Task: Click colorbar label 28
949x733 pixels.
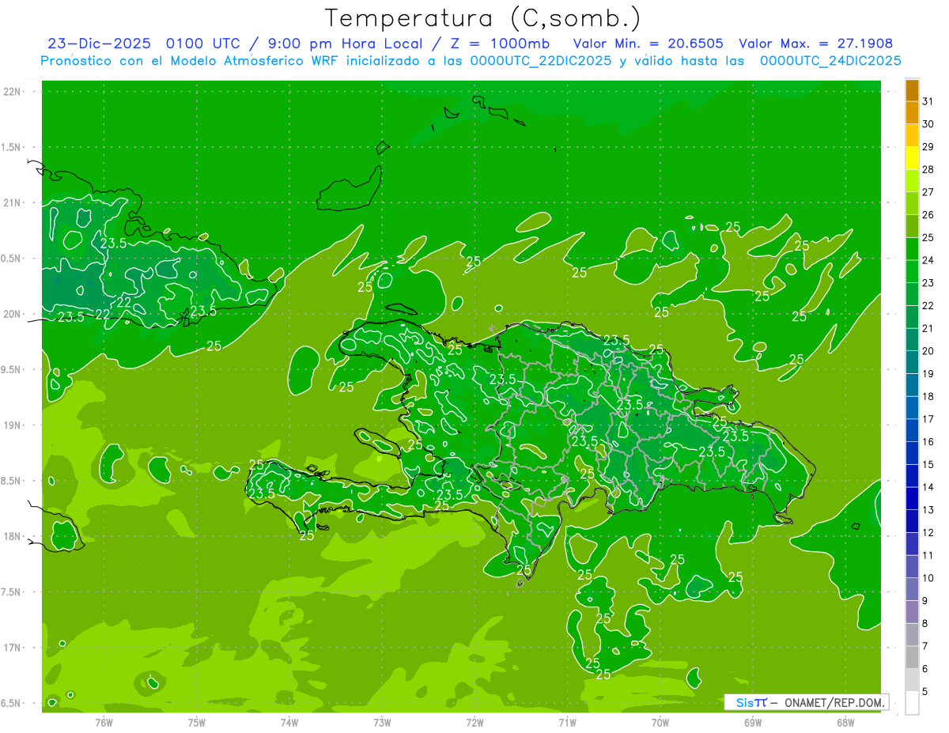Action: pyautogui.click(x=928, y=169)
